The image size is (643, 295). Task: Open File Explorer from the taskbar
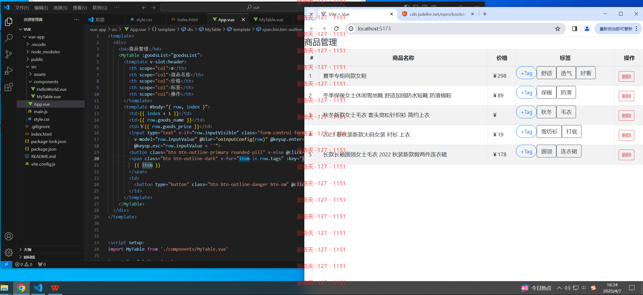pyautogui.click(x=4, y=288)
